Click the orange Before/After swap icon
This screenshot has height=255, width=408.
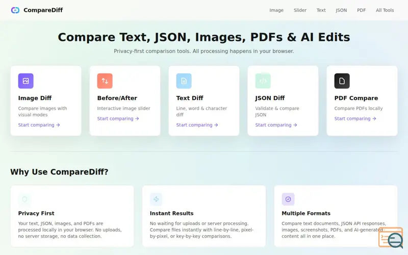pos(105,81)
